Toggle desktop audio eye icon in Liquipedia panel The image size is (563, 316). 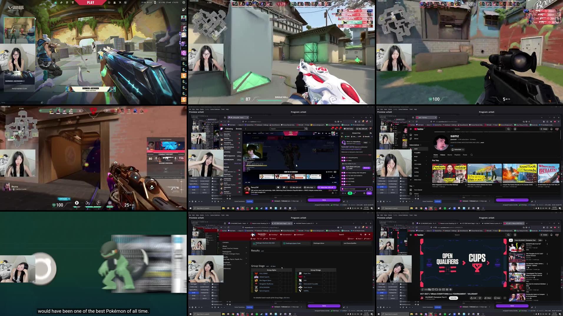[227, 305]
